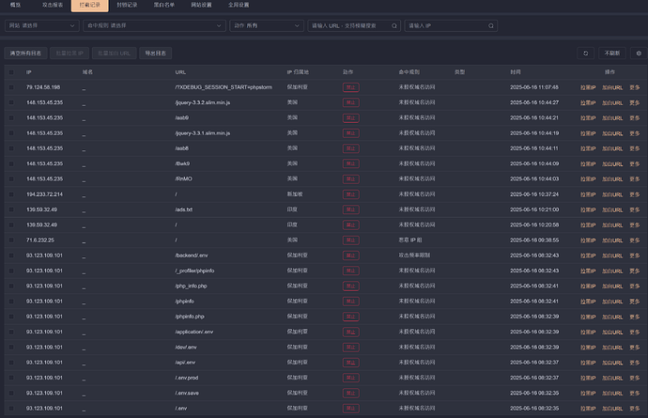The width and height of the screenshot is (648, 418).
Task: Click the timestamp 2025-06-16 10:37:24
Action: (x=534, y=194)
